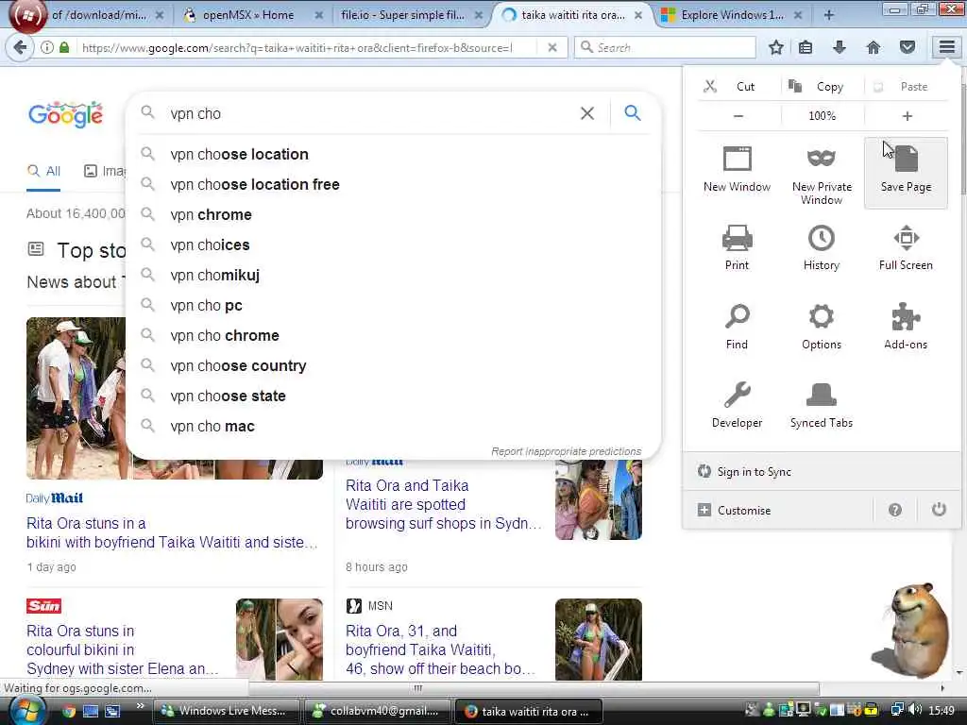Bookmark this page with the star icon
The width and height of the screenshot is (967, 725).
776,47
